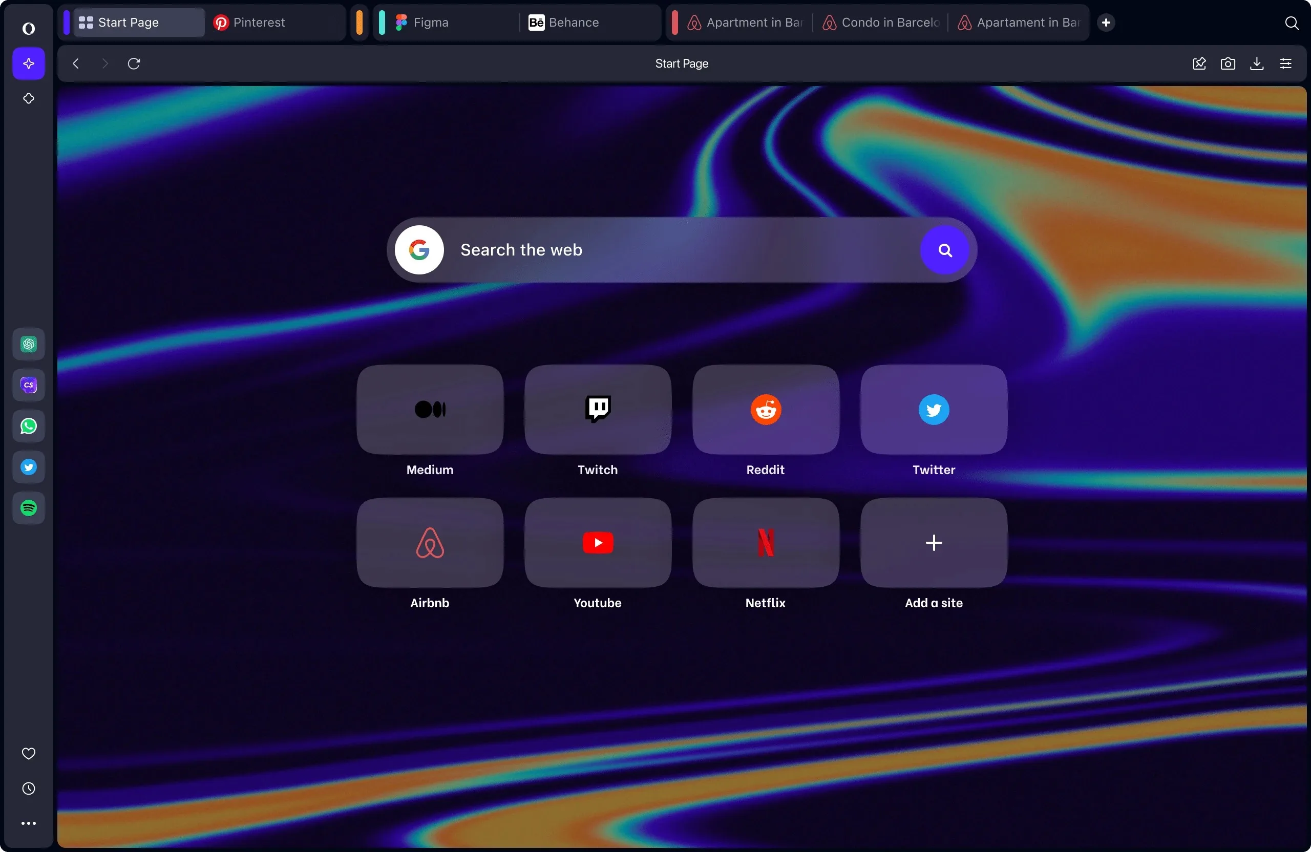Viewport: 1311px width, 852px height.
Task: Click the search input field
Action: [x=681, y=249]
